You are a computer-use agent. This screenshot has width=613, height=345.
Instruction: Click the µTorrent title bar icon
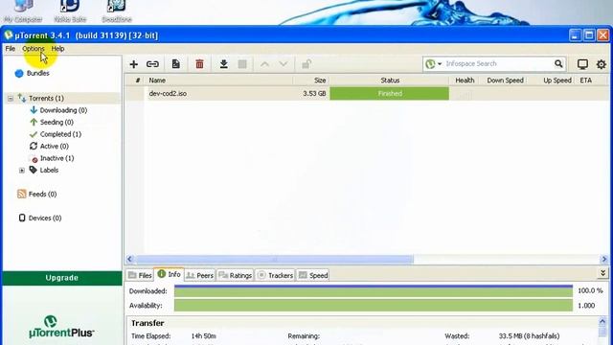click(9, 35)
